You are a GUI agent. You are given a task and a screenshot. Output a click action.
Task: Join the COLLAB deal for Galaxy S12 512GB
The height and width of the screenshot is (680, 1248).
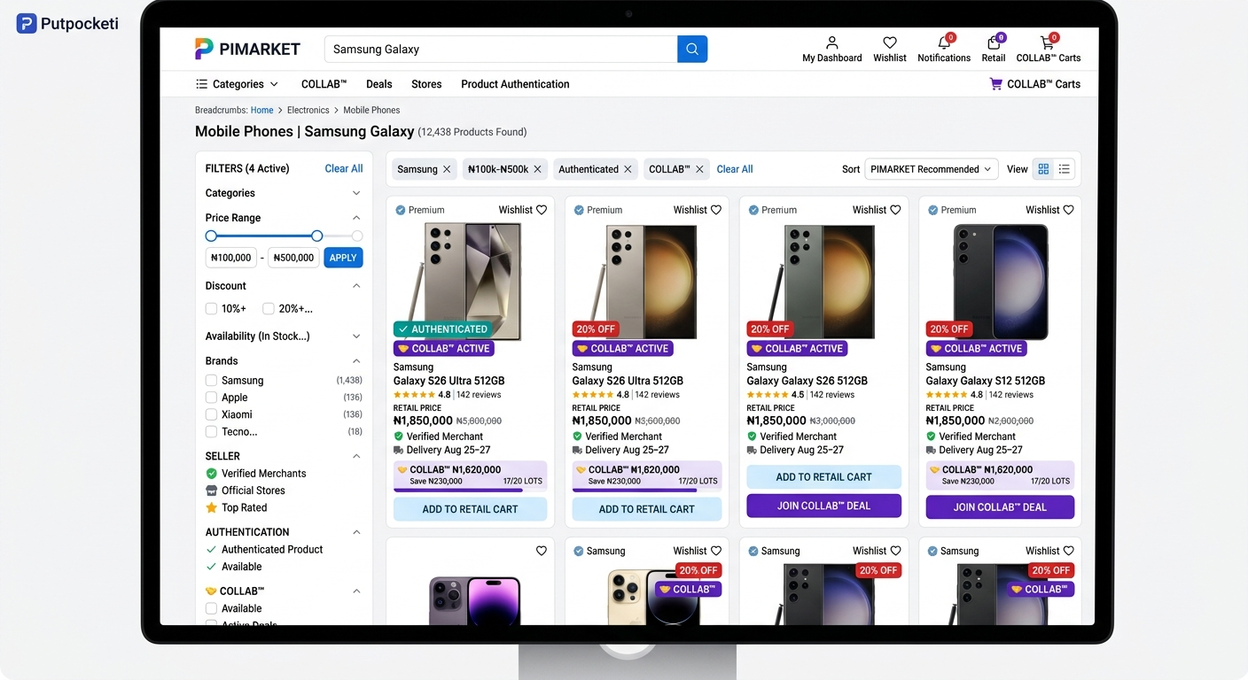[x=1000, y=507]
